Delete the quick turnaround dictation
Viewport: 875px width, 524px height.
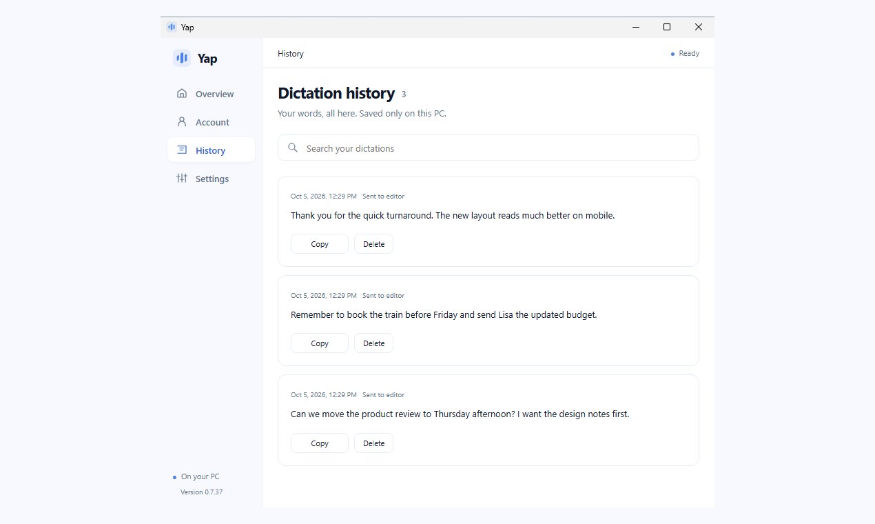(373, 244)
